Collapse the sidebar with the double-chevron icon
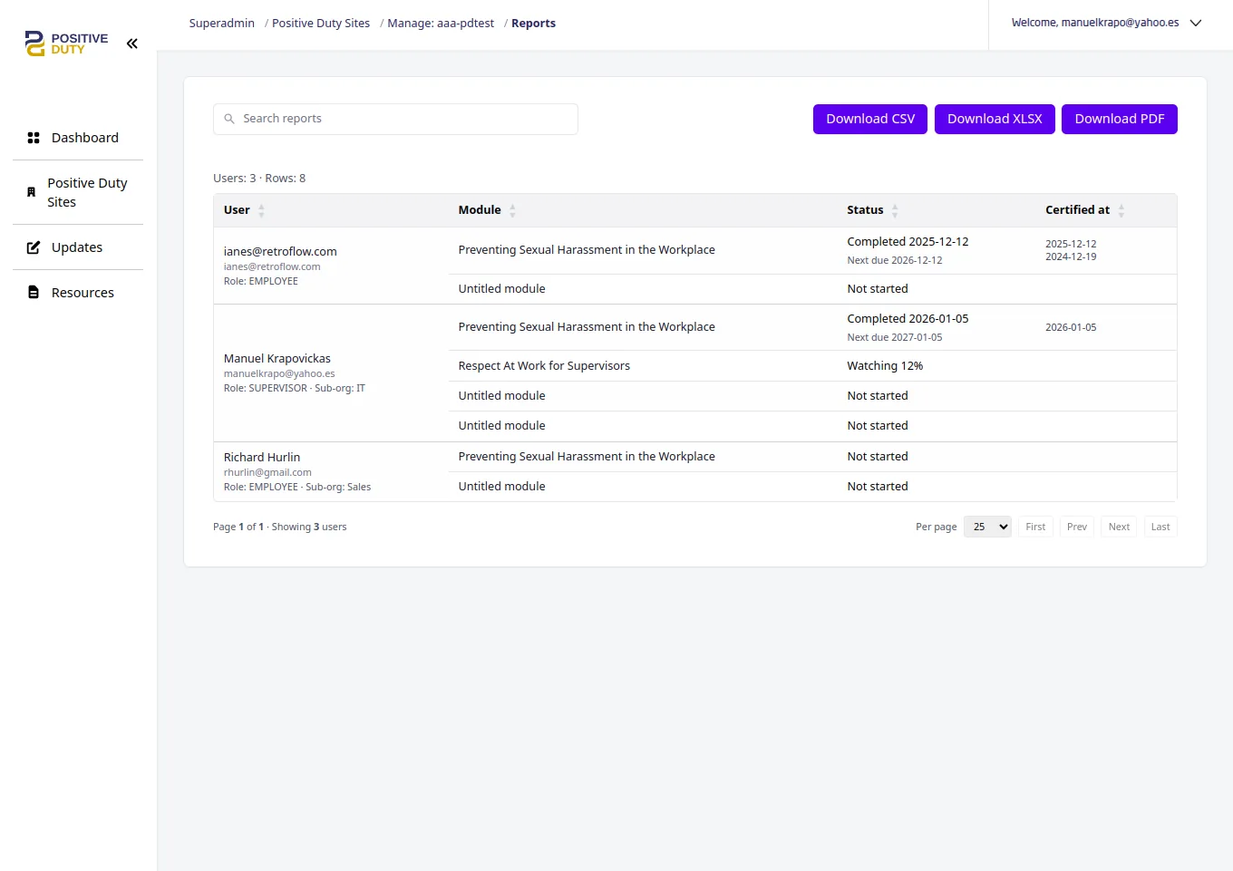The height and width of the screenshot is (871, 1233). [131, 43]
